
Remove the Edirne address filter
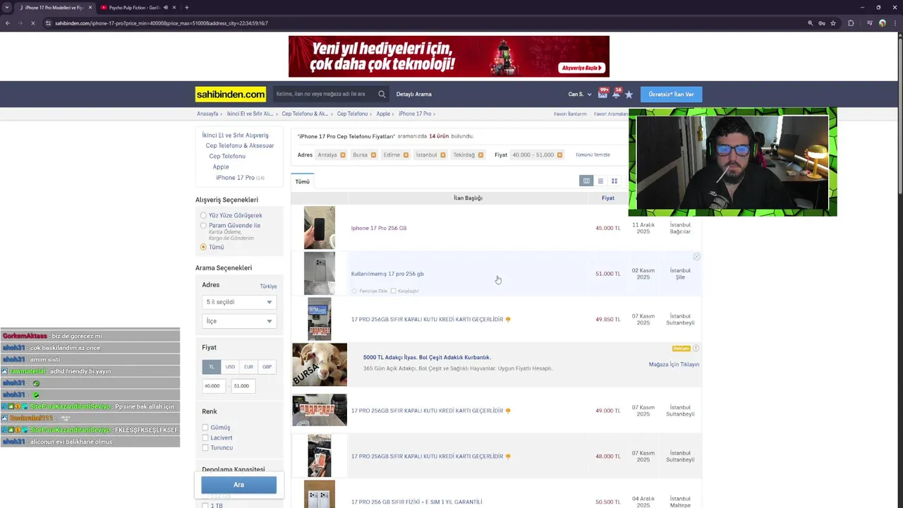(x=406, y=155)
